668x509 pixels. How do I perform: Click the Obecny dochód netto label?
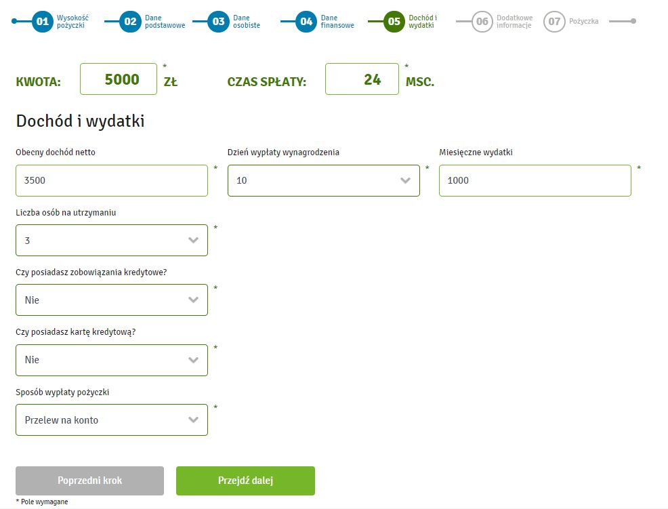coord(56,152)
